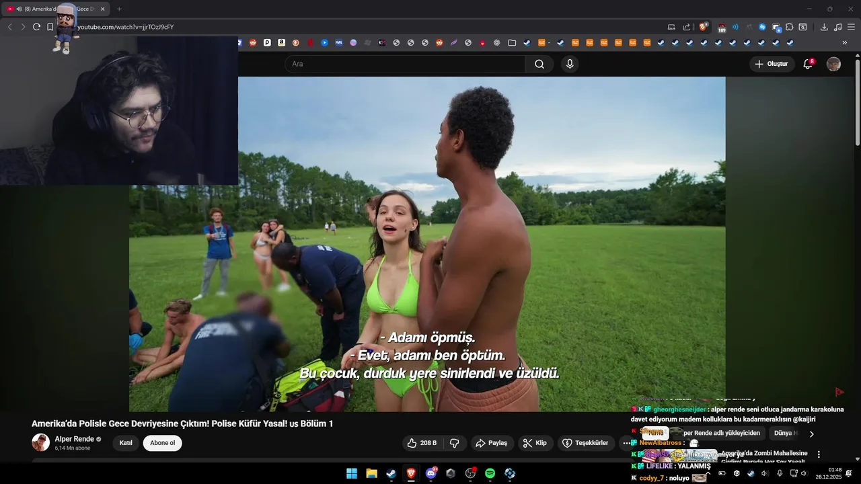The height and width of the screenshot is (484, 861).
Task: Click the video player to pause playback
Action: (427, 243)
